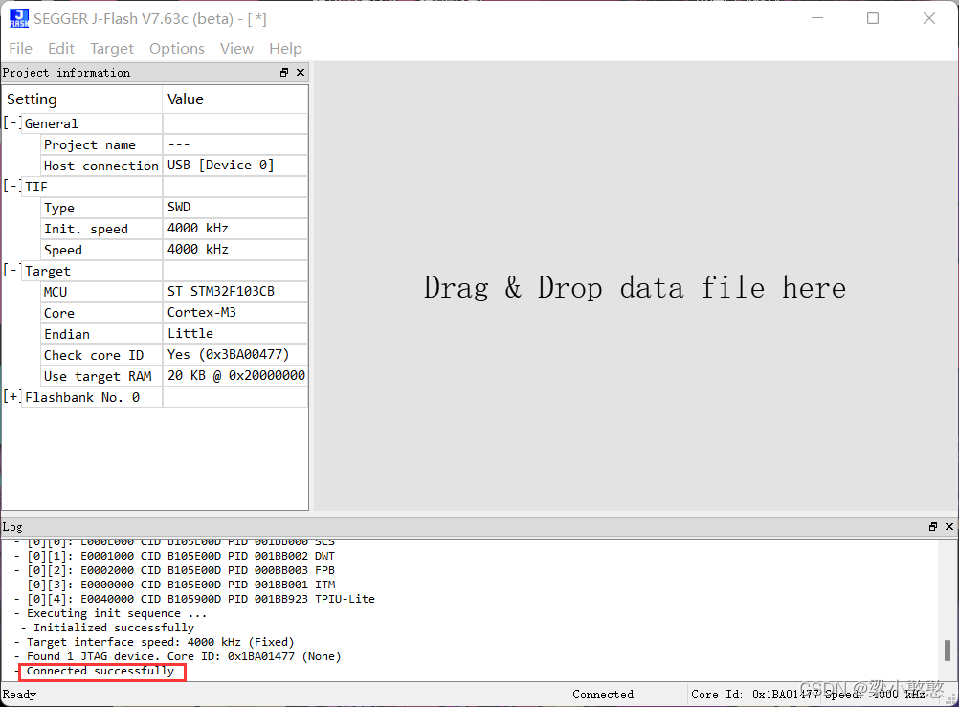The width and height of the screenshot is (959, 707).
Task: Open the Help menu
Action: click(x=285, y=49)
